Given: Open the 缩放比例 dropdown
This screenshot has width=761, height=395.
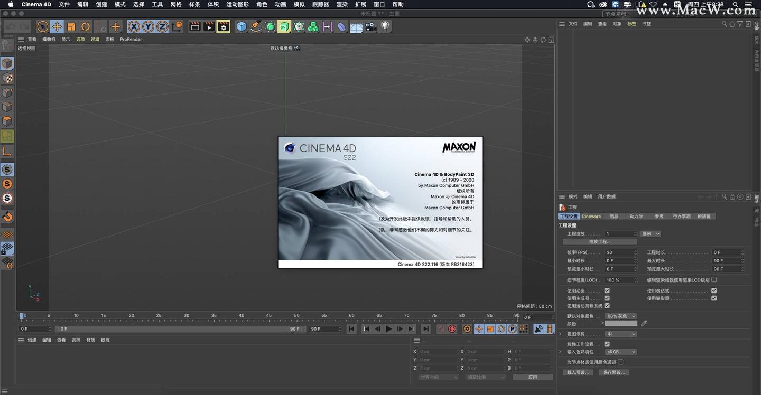Looking at the screenshot, I should tap(486, 377).
